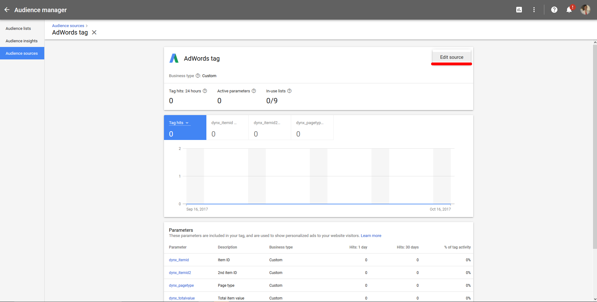Open Audience insights in the sidebar

(22, 41)
